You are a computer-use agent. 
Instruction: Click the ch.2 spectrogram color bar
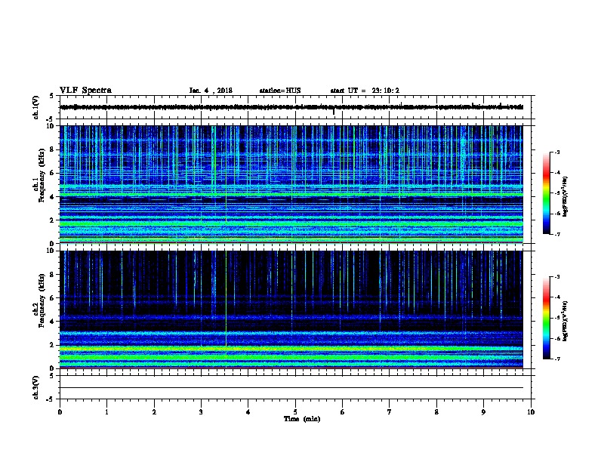coord(546,318)
